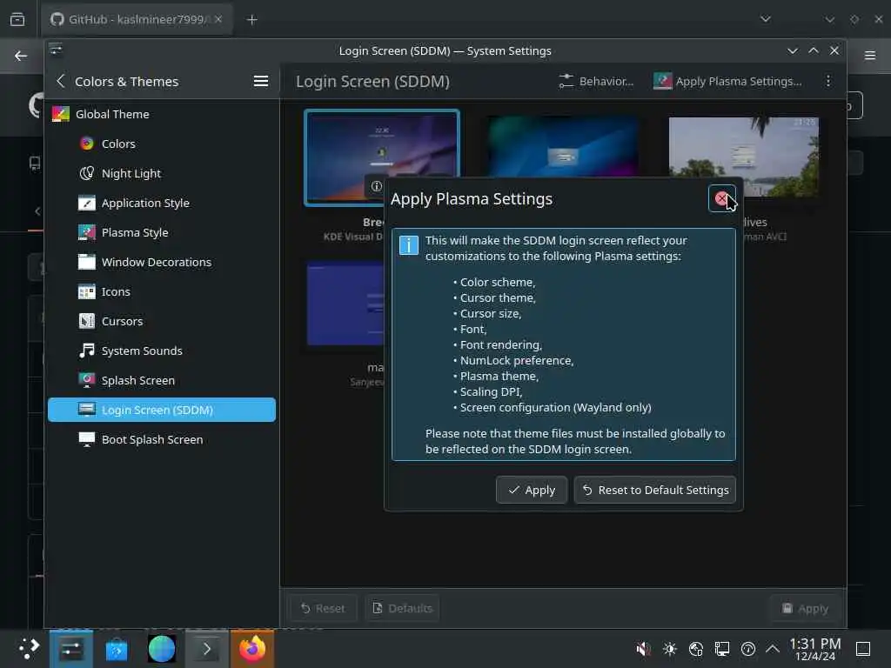Click the bottom Reset button
Viewport: 891px width, 668px height.
323,608
